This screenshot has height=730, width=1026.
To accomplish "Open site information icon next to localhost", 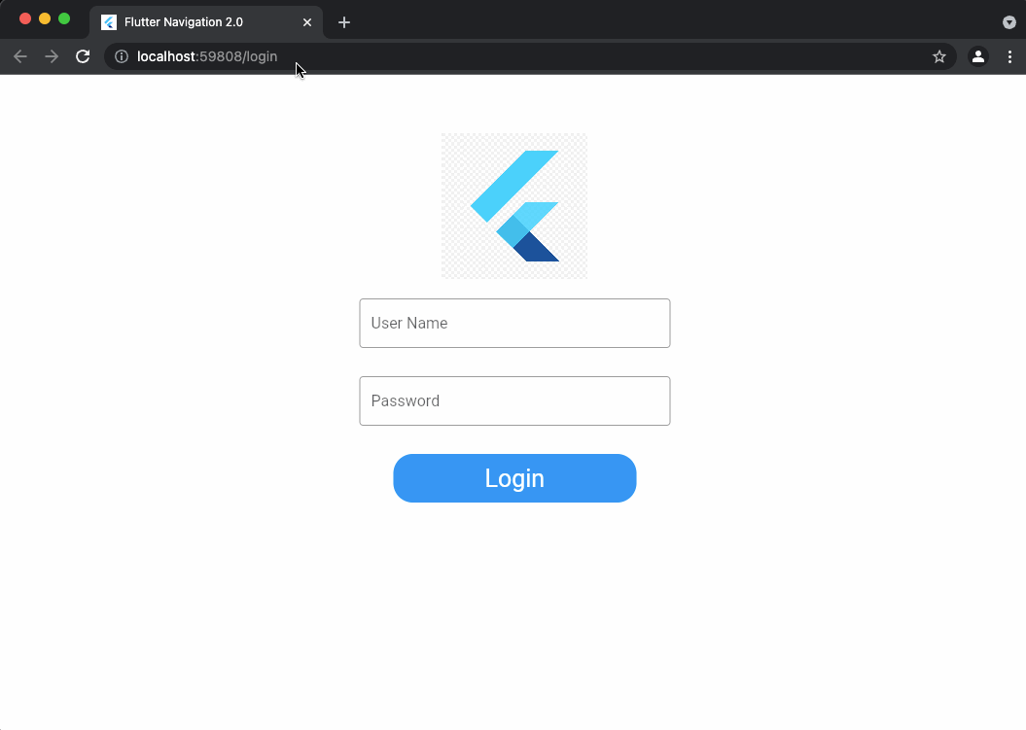I will point(122,57).
